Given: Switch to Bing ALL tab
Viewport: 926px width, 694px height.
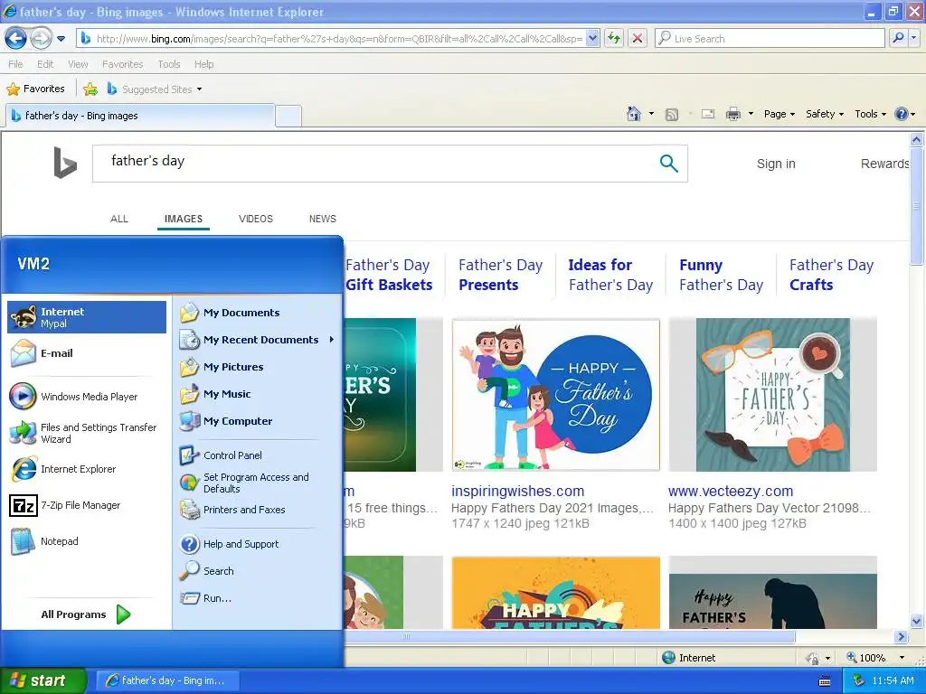Looking at the screenshot, I should click(x=119, y=219).
